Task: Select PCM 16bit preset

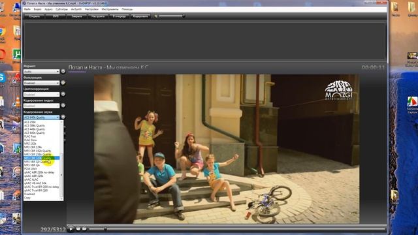Action: (42, 168)
